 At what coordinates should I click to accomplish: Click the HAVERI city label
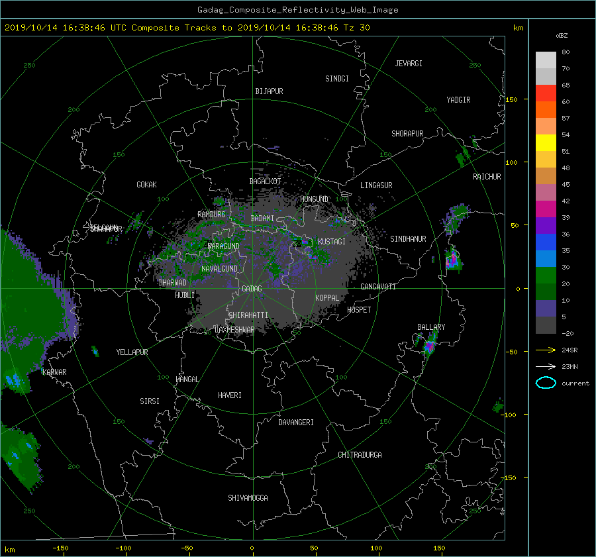coord(230,395)
